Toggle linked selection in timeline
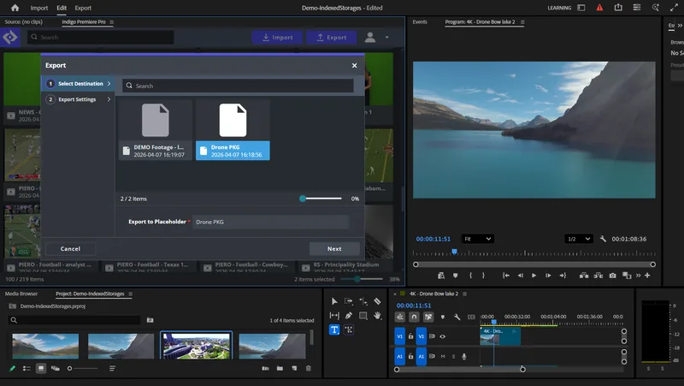 tap(428, 317)
